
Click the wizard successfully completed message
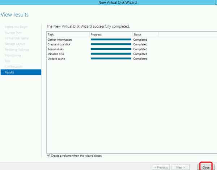(88, 26)
